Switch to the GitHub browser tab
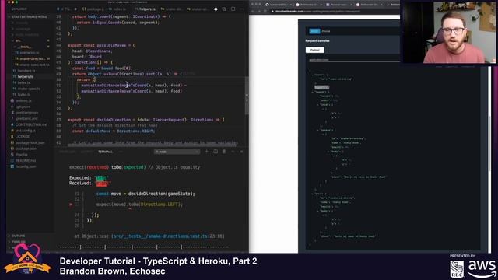The image size is (498, 280). [278, 5]
